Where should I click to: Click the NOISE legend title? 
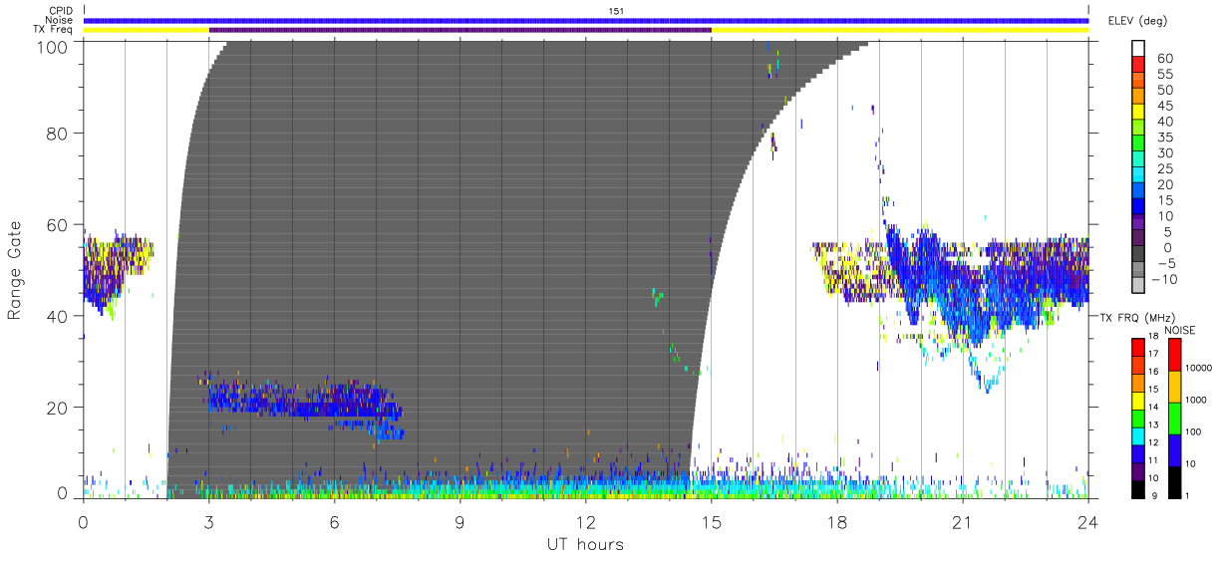tap(1179, 330)
